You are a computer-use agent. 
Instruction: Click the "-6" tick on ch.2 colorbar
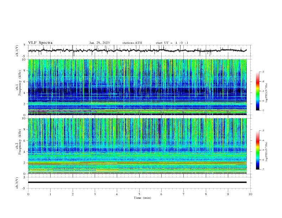point(263,160)
